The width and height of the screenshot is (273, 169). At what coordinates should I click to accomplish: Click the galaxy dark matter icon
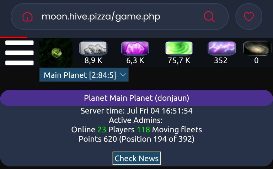[257, 48]
